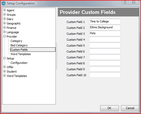Click the Pets text in Custom Field 3

coord(93,33)
